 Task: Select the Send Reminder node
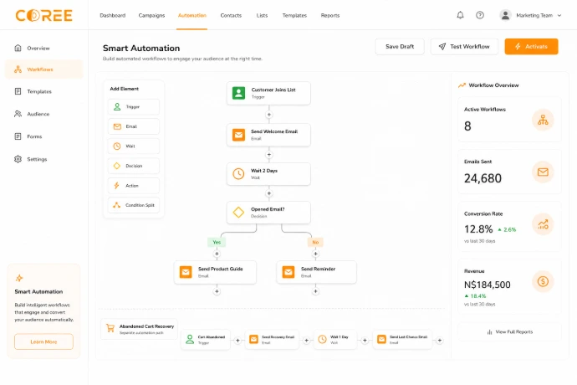[316, 272]
